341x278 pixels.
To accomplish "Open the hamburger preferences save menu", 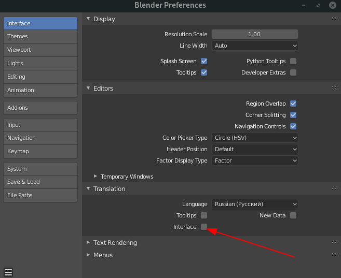I will tap(8, 272).
